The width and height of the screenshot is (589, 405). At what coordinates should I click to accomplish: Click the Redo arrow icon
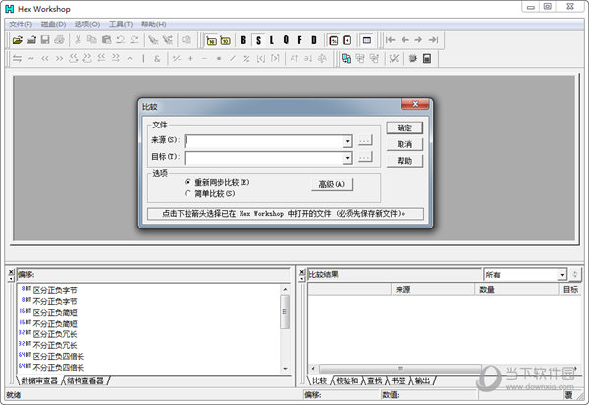[x=134, y=40]
